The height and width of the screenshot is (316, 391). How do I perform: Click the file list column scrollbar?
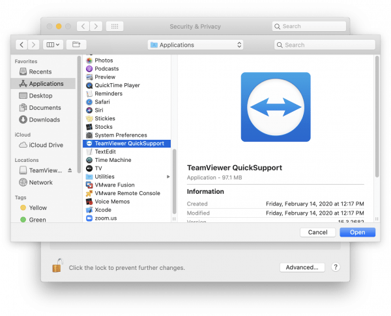point(174,181)
